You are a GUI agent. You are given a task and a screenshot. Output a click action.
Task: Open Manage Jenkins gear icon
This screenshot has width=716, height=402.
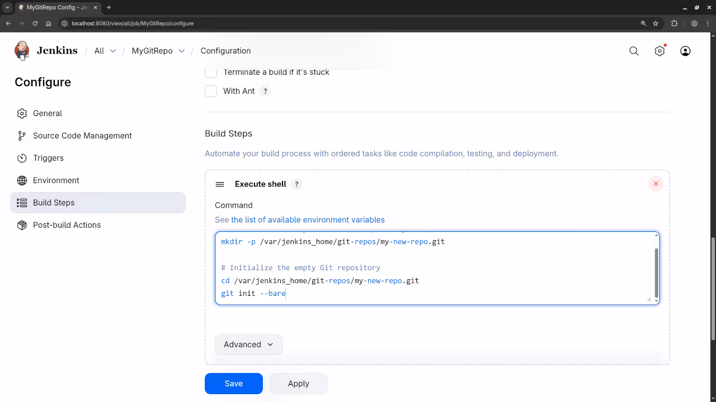pos(660,51)
